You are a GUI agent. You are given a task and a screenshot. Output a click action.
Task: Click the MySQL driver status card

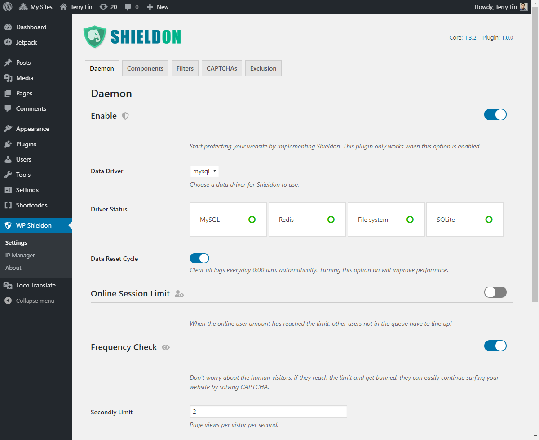pyautogui.click(x=228, y=220)
